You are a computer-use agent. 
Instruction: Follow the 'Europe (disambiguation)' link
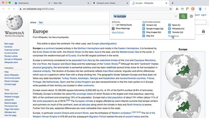click(x=104, y=44)
